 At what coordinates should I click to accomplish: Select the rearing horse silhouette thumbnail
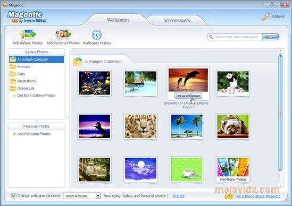coord(95,126)
